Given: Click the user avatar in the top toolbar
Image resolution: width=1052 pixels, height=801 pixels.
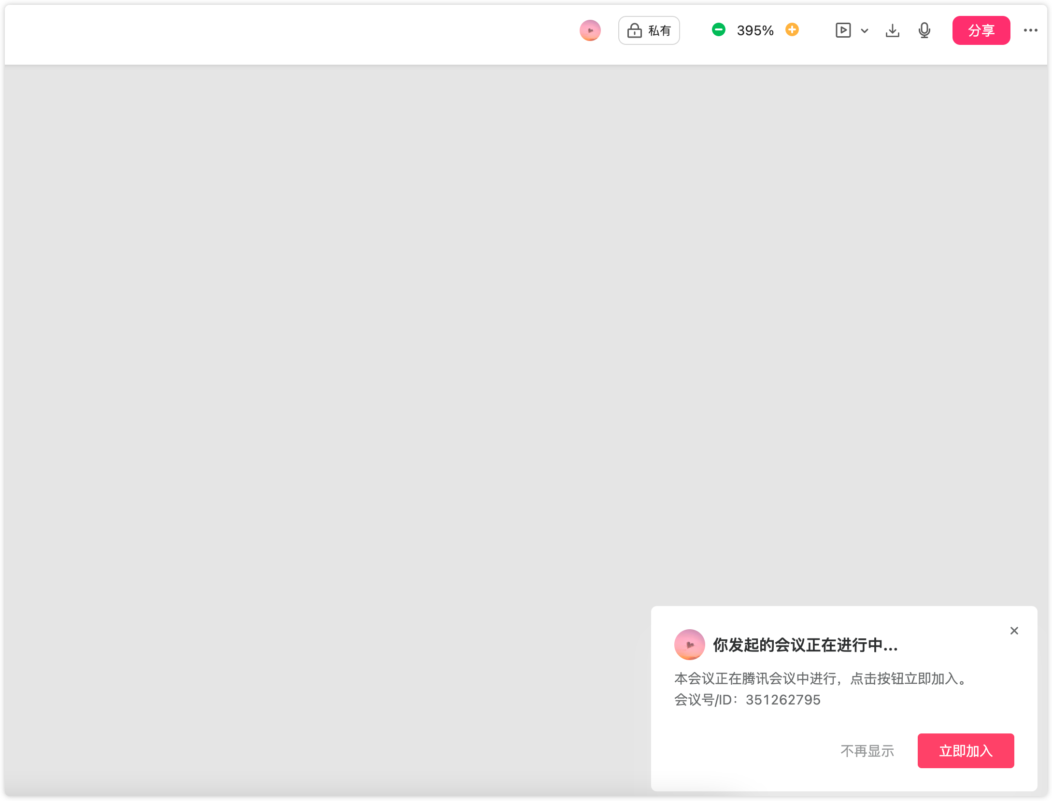Looking at the screenshot, I should pyautogui.click(x=590, y=30).
